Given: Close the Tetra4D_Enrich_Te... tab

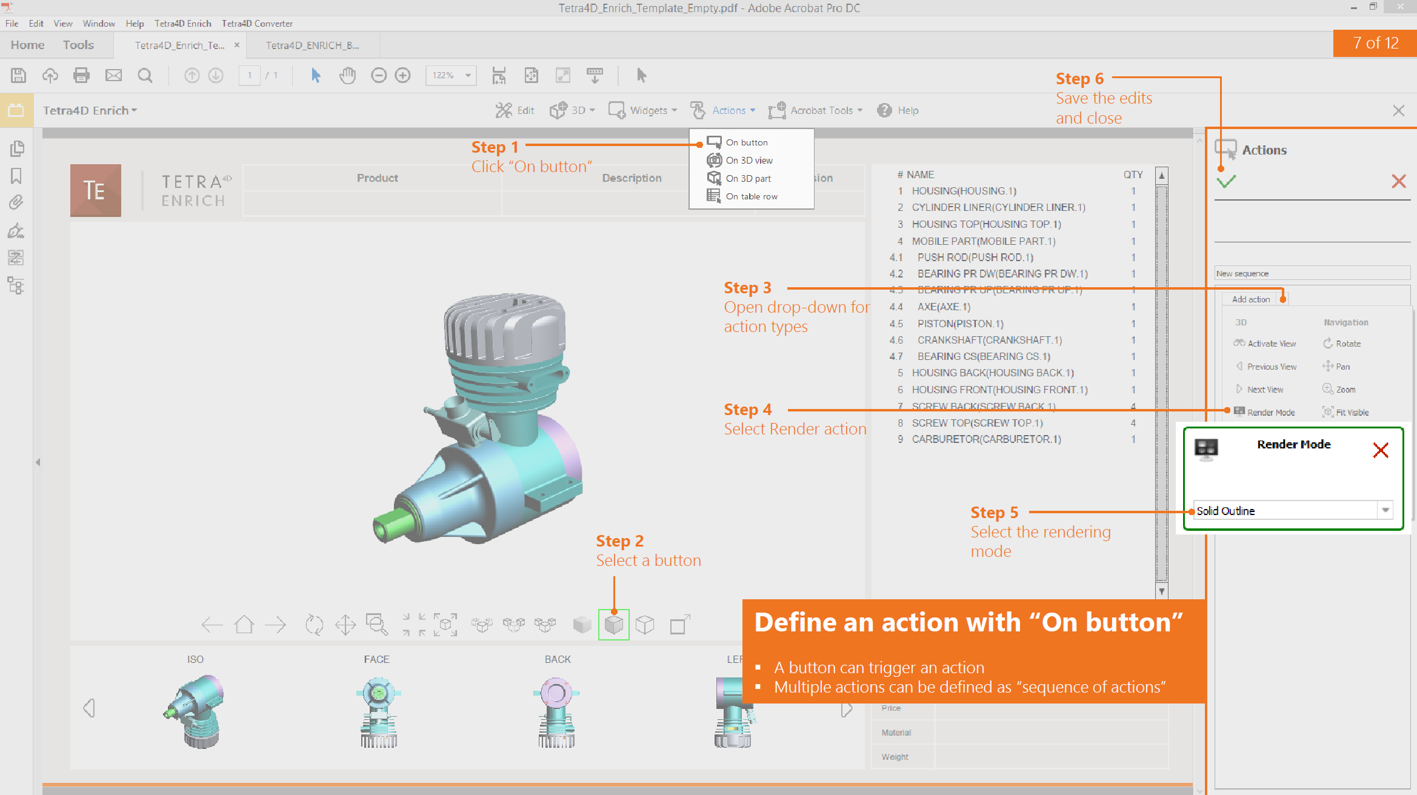Looking at the screenshot, I should pyautogui.click(x=237, y=45).
